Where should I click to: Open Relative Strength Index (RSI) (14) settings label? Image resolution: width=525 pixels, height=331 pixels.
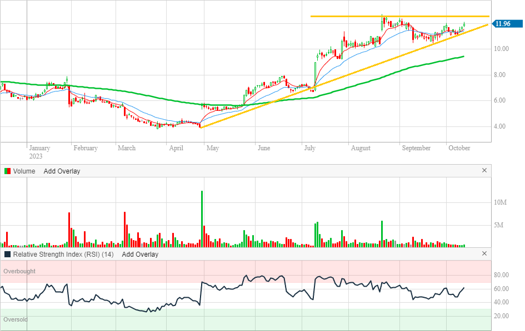coord(63,254)
